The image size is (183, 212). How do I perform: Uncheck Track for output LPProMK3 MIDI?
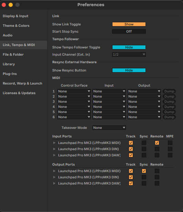[131, 171]
